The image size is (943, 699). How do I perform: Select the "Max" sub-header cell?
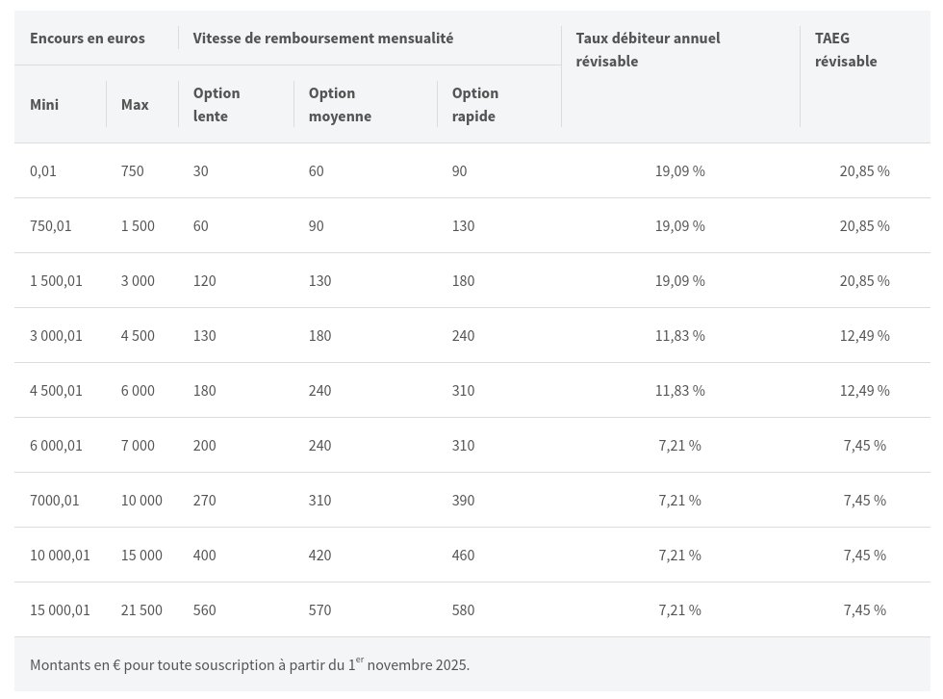pos(135,104)
